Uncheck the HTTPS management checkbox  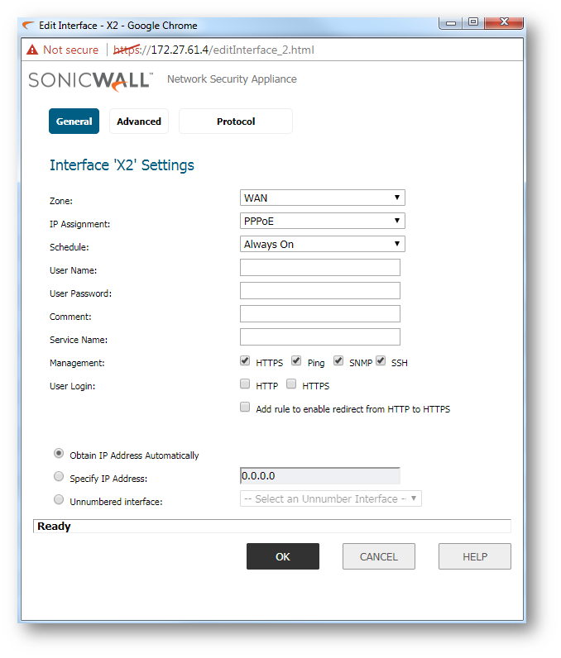tap(245, 361)
